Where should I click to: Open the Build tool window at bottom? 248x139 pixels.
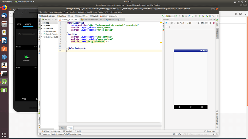click(78, 131)
